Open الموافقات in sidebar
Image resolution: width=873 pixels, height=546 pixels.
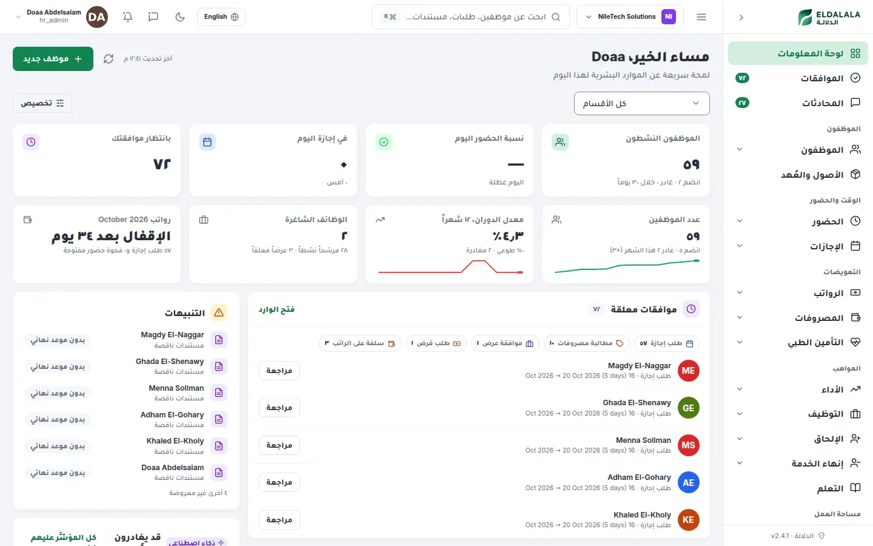coord(798,78)
